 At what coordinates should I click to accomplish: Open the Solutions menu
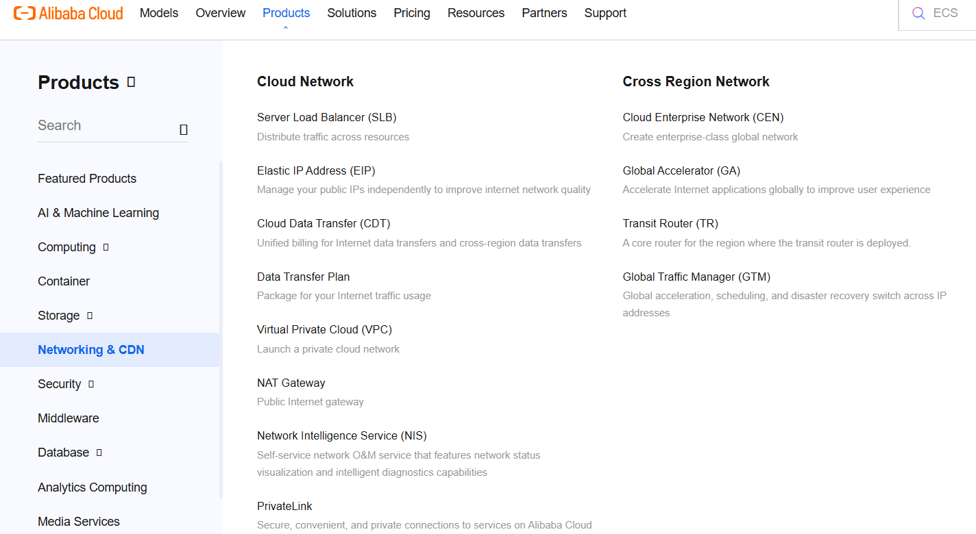pos(352,13)
